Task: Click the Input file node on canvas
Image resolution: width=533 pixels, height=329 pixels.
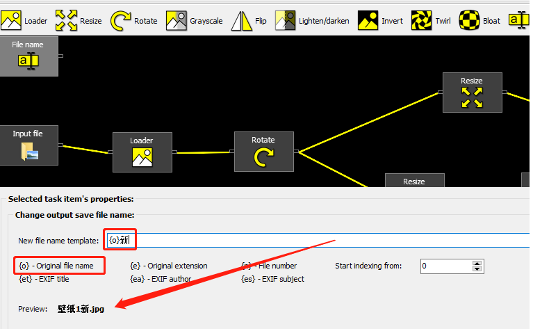Action: (29, 145)
